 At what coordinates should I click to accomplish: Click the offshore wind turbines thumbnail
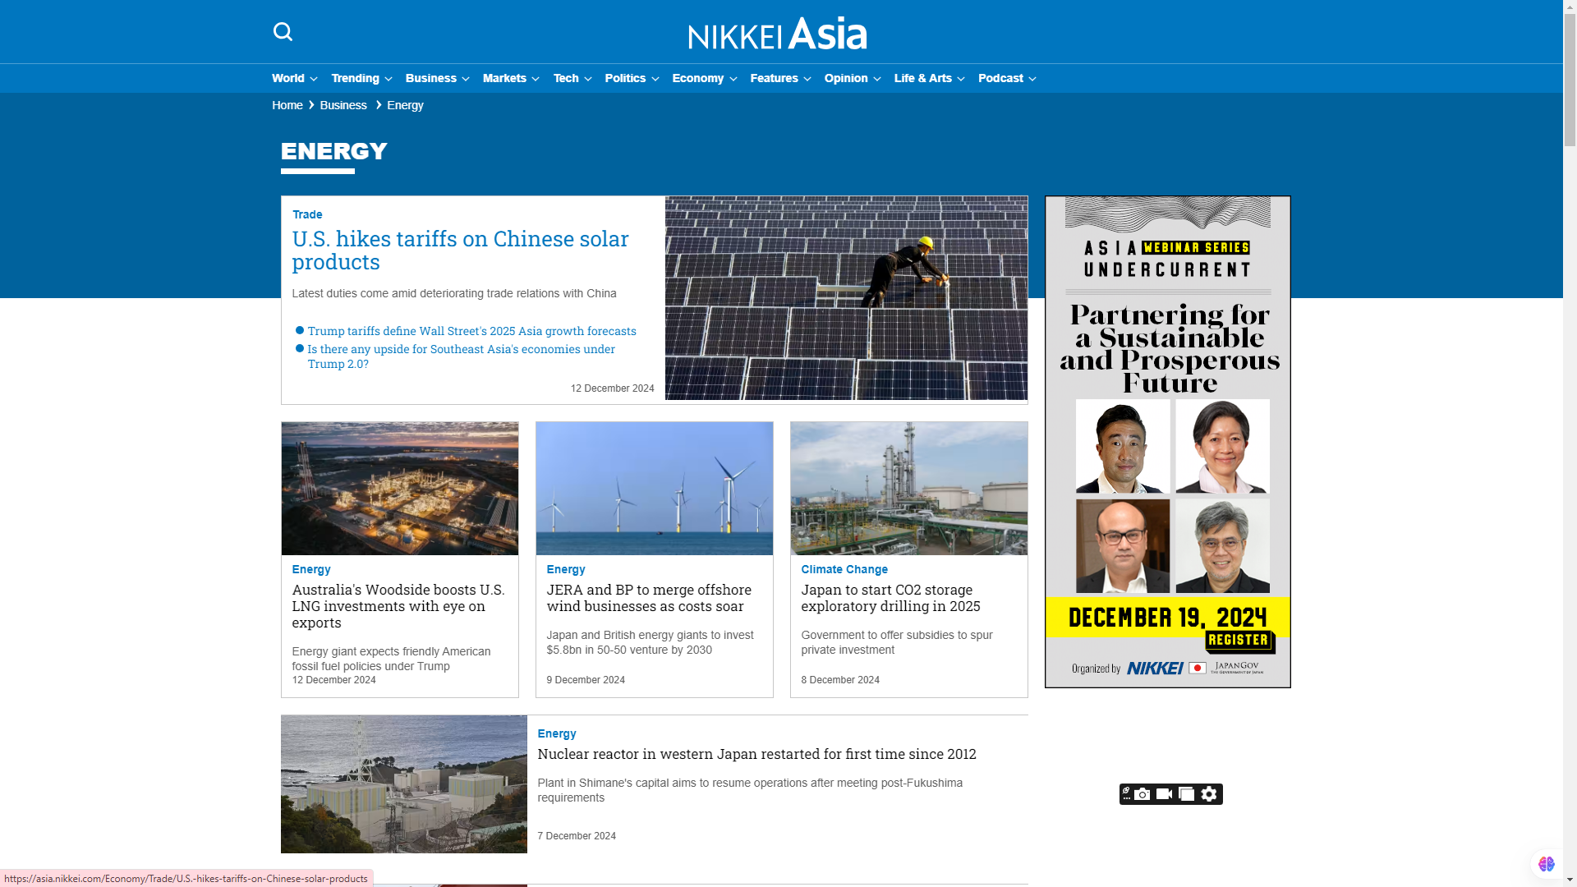pos(654,489)
